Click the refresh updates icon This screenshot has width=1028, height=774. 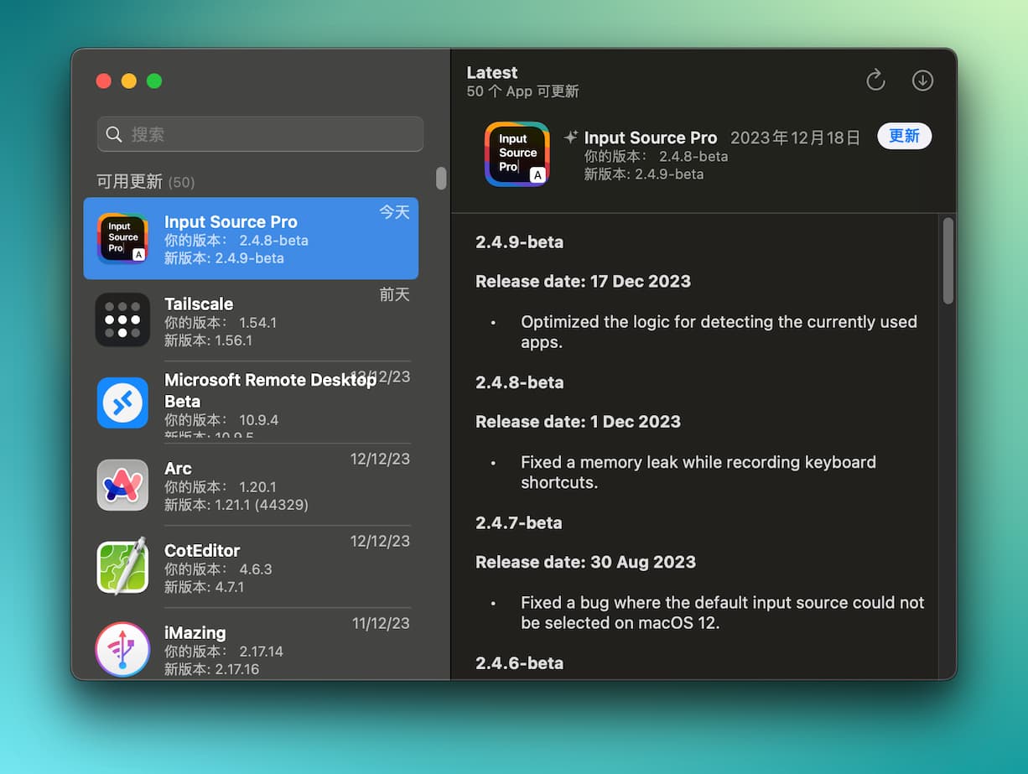(x=875, y=81)
